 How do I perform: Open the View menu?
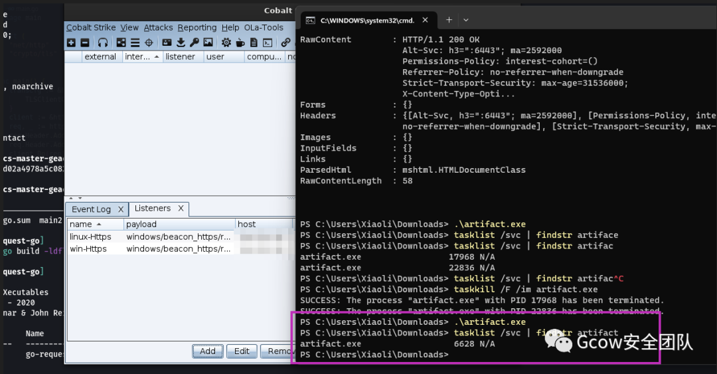click(x=129, y=27)
